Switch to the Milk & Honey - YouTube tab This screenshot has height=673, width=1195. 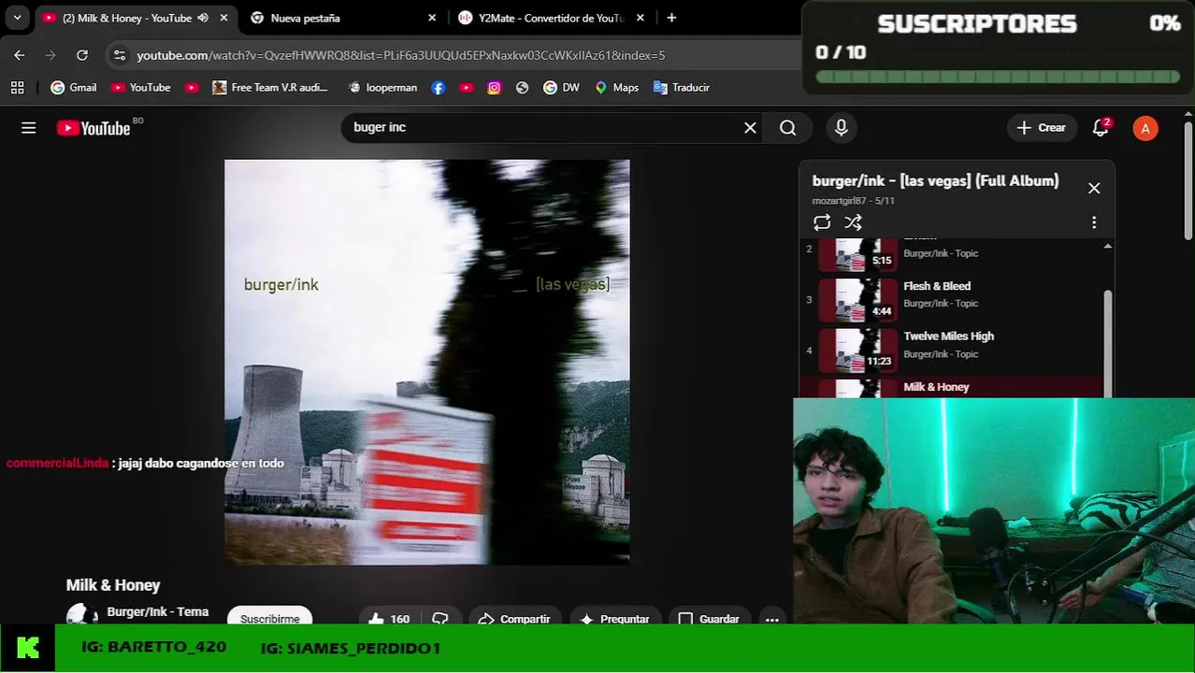pos(126,18)
